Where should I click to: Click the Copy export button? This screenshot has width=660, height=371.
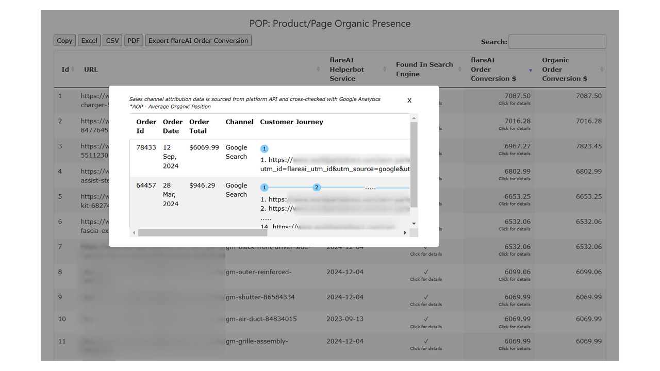64,41
